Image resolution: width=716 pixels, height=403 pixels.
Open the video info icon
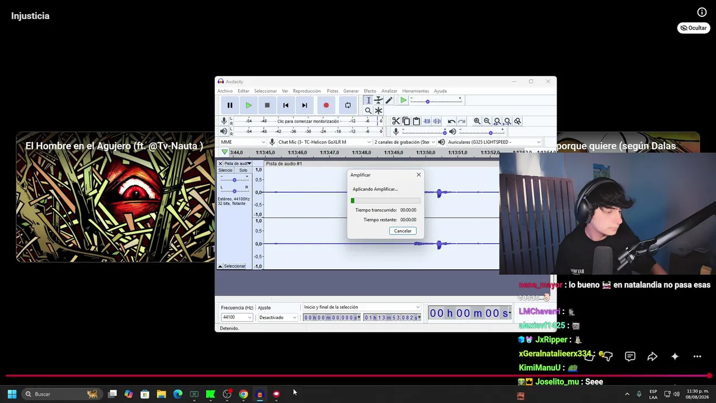[702, 12]
